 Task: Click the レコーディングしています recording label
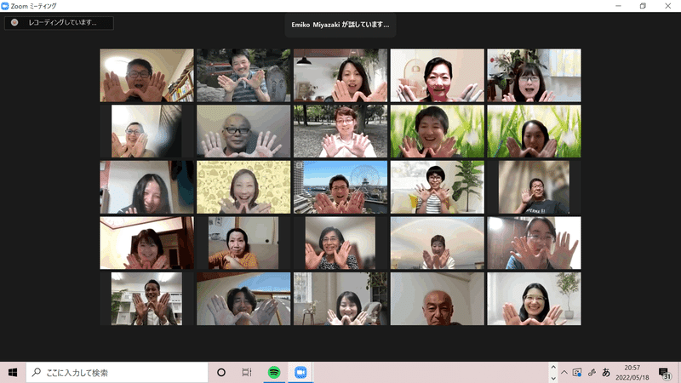(x=62, y=22)
